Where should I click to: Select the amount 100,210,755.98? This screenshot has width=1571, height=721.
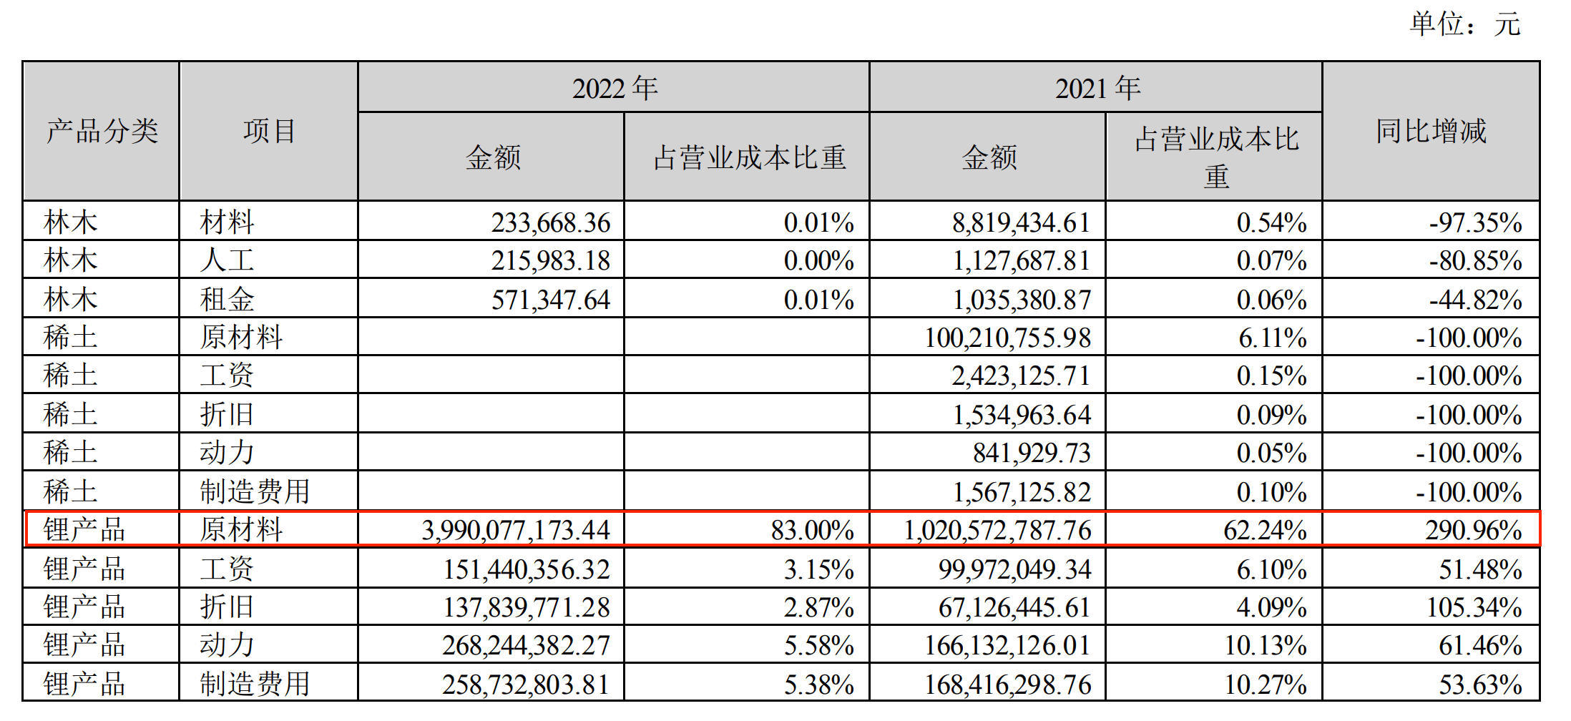point(1008,338)
